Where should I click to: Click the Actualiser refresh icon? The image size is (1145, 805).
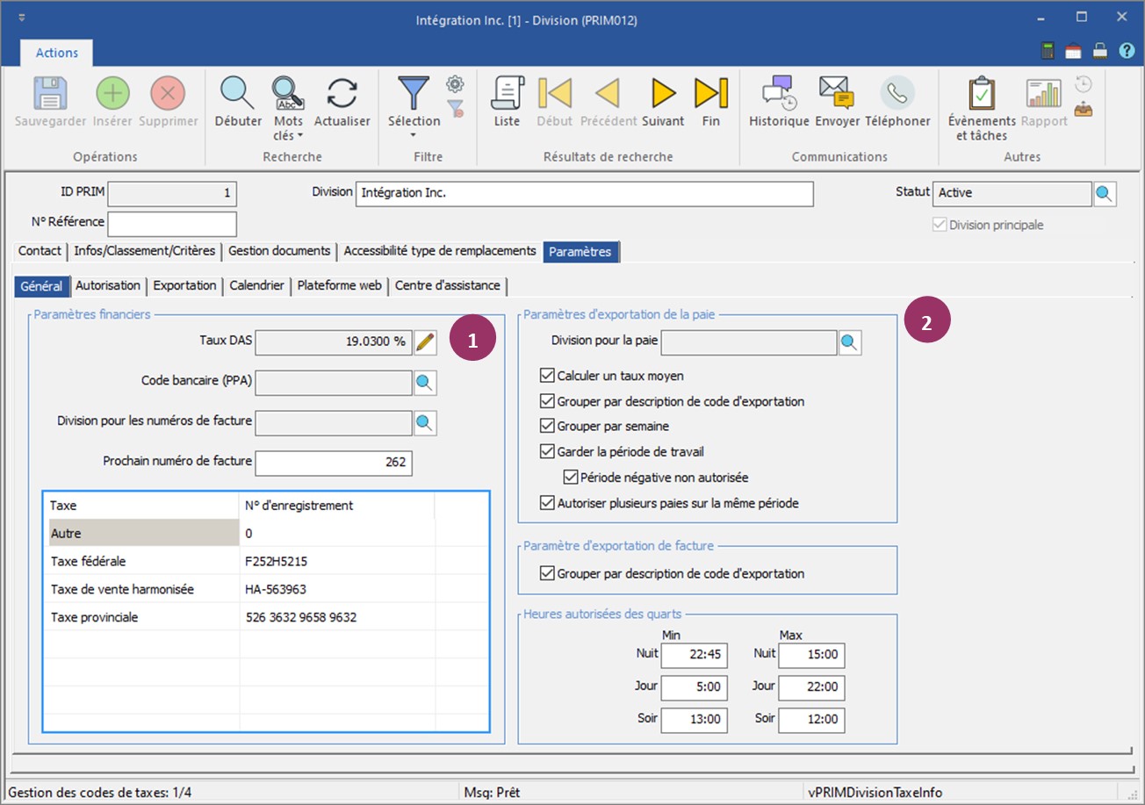click(342, 93)
